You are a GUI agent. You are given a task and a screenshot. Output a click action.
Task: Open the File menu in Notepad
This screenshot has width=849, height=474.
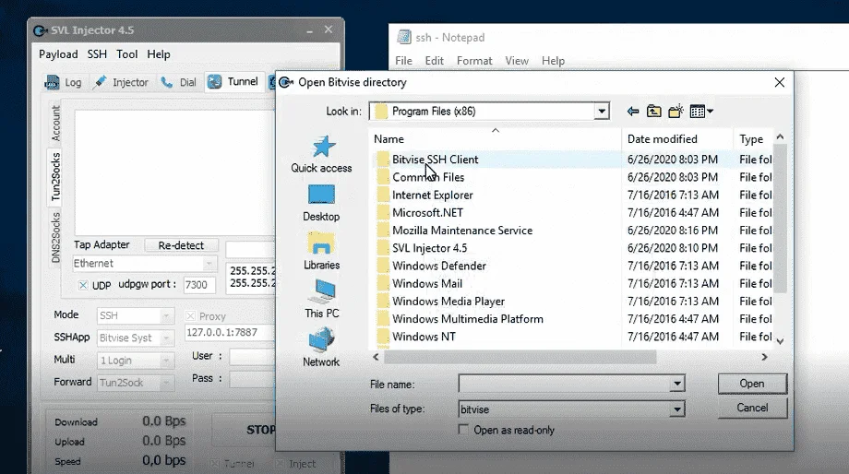[403, 61]
